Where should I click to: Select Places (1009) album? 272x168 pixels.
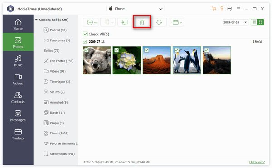click(x=56, y=133)
